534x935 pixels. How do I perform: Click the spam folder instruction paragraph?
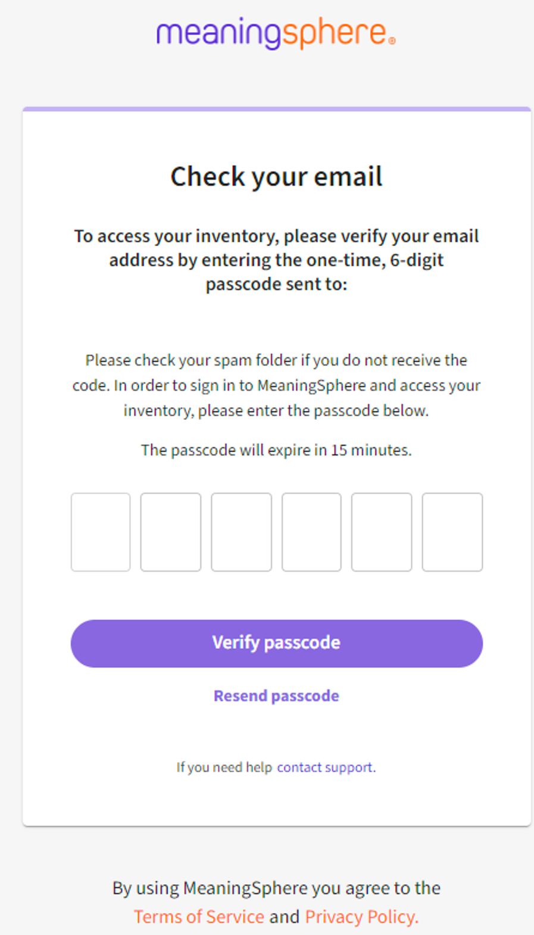point(276,385)
